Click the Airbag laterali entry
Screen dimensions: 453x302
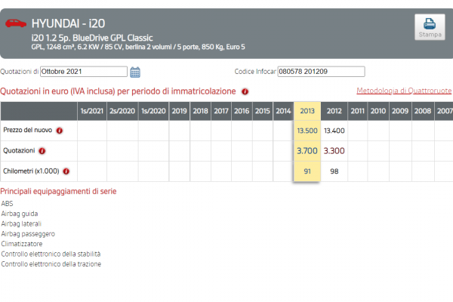pos(21,223)
